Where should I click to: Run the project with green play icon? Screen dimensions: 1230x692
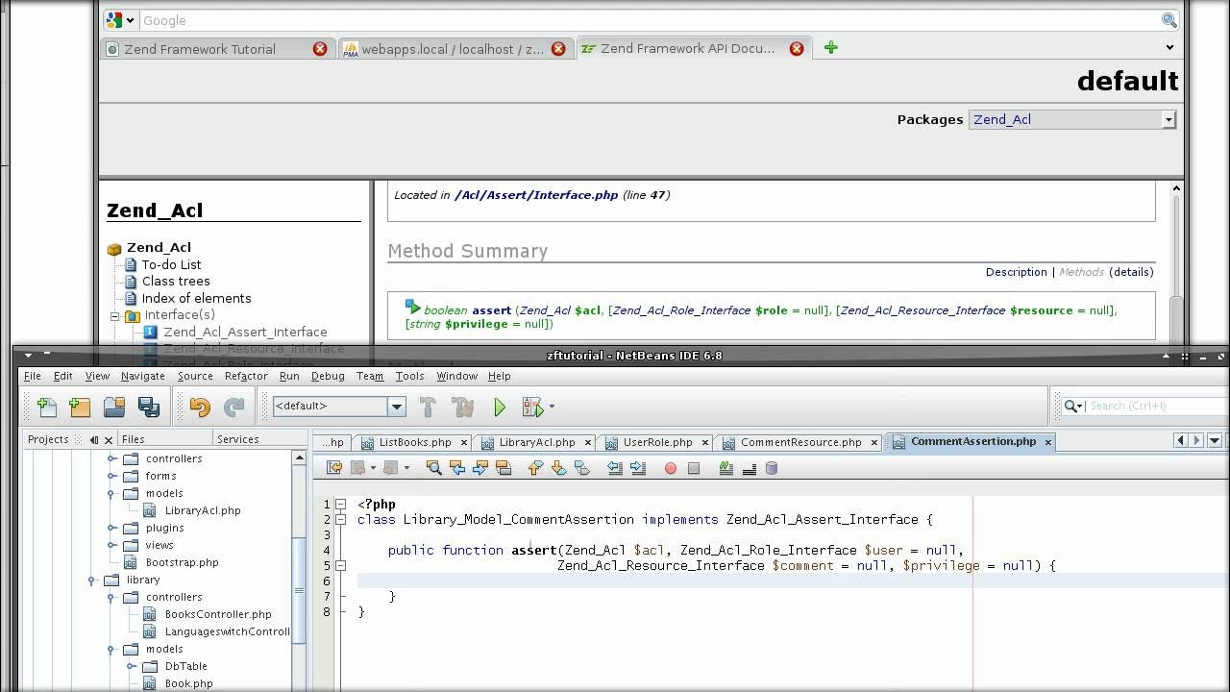click(500, 408)
